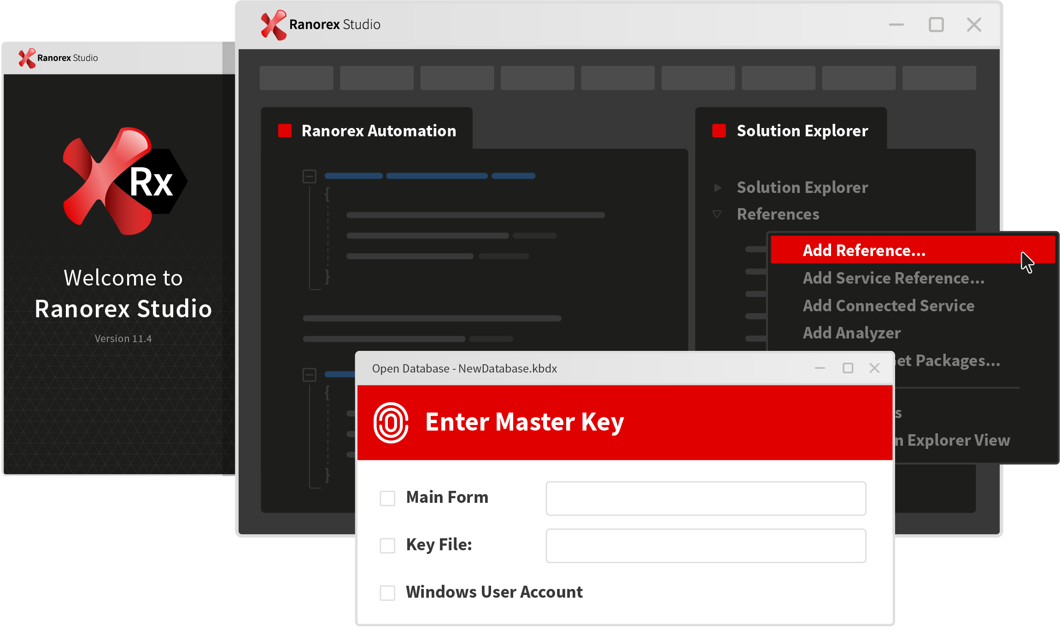Select the Solution Explorer tree item label

pos(802,187)
